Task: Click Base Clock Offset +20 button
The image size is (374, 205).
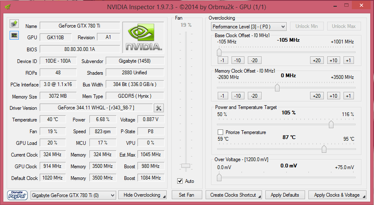Action: [317, 60]
